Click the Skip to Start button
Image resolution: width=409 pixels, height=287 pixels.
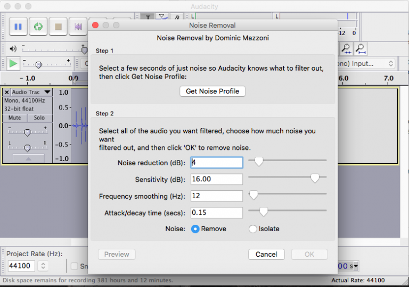(78, 26)
